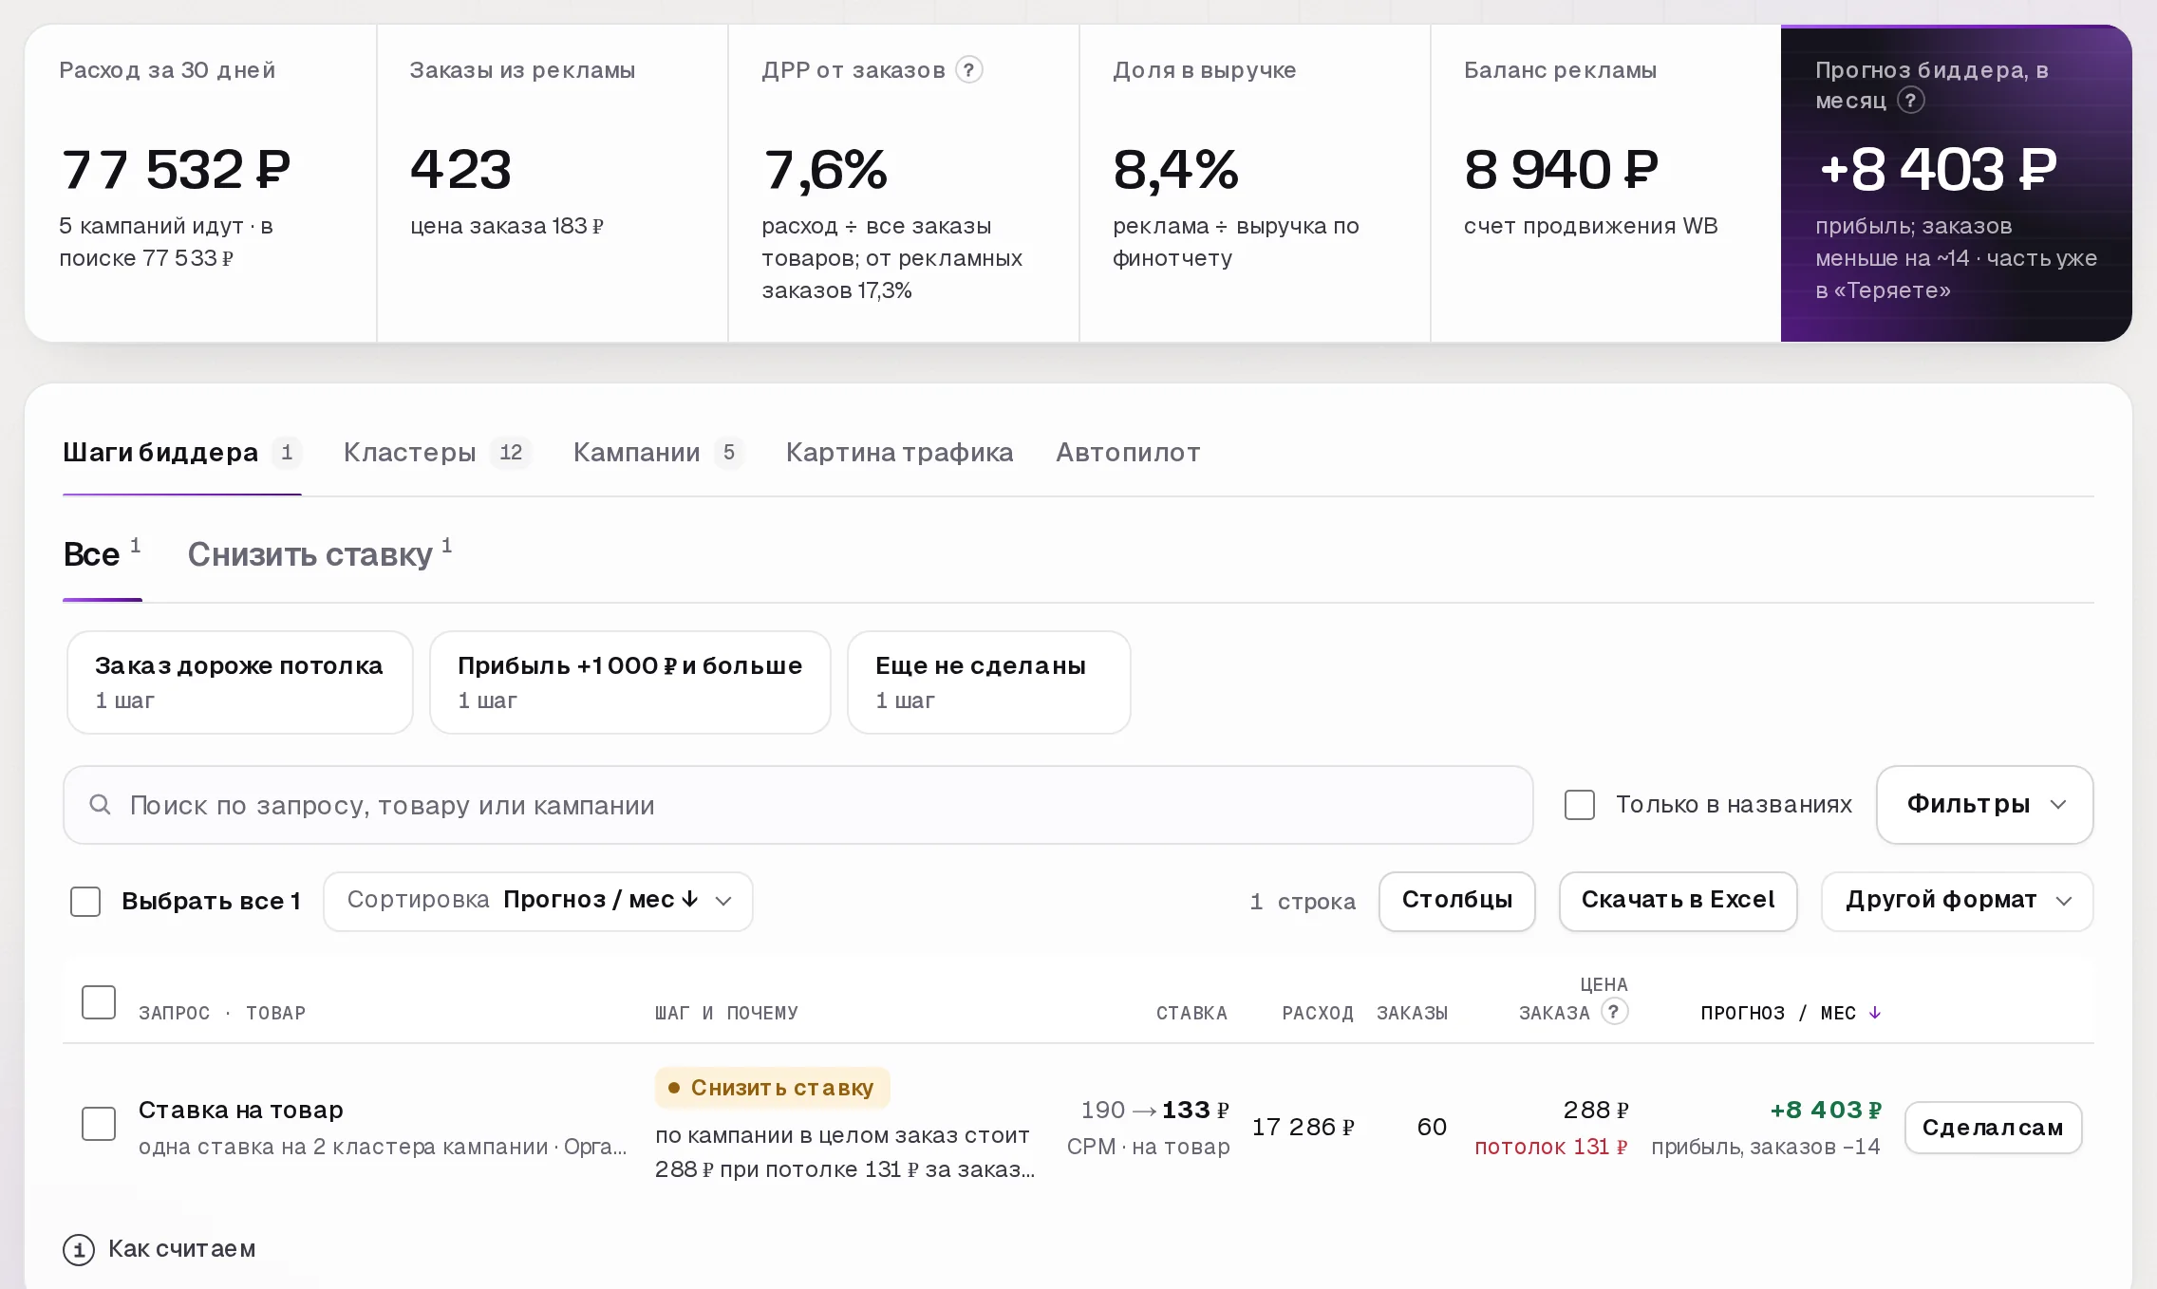Tick the table header select-all checkbox

99,1002
